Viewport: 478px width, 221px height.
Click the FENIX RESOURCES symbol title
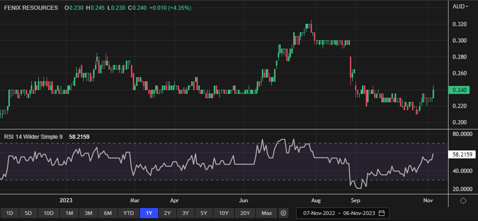[x=31, y=8]
